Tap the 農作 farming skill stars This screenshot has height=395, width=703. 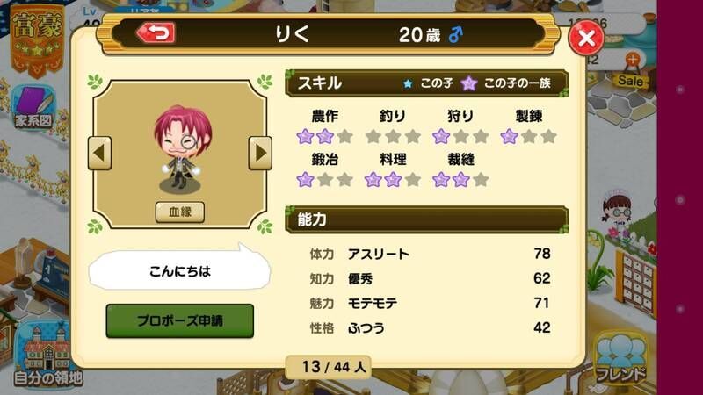(324, 136)
